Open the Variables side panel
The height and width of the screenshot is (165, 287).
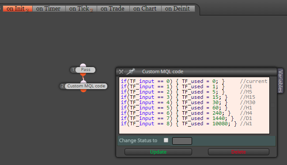pyautogui.click(x=280, y=81)
